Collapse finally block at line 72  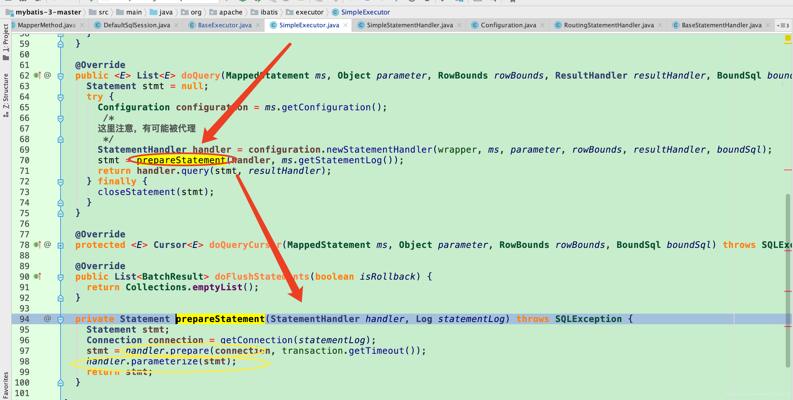point(61,182)
